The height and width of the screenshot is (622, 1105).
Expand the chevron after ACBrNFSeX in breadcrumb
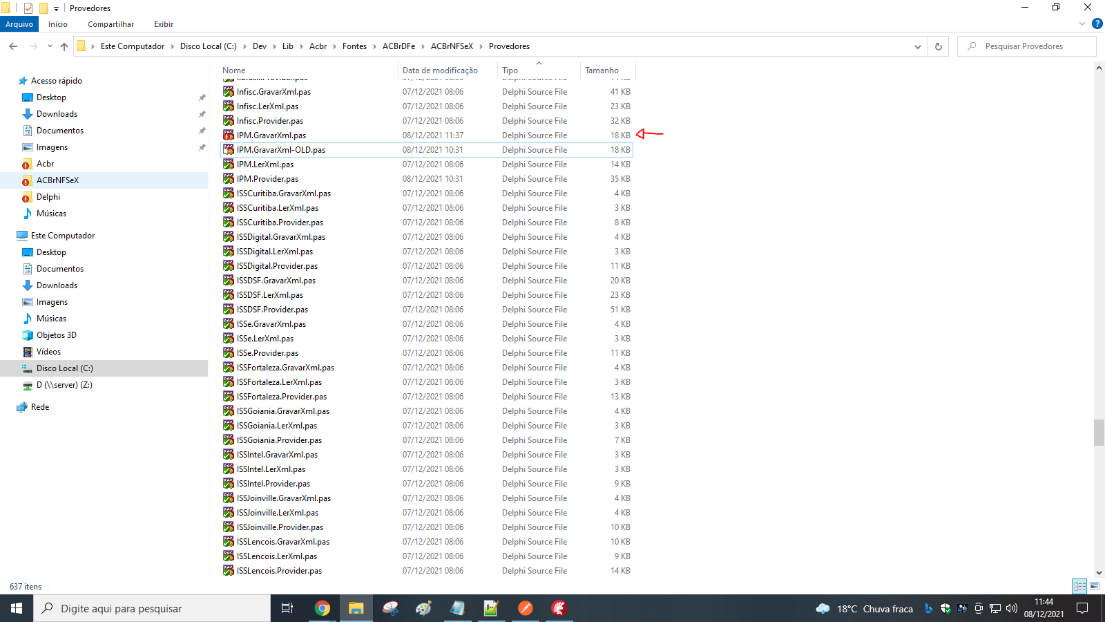click(481, 46)
